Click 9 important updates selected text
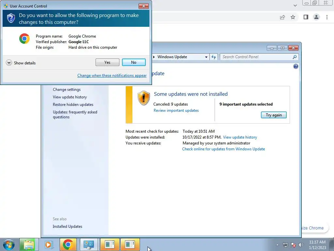The width and height of the screenshot is (334, 251). [x=246, y=104]
